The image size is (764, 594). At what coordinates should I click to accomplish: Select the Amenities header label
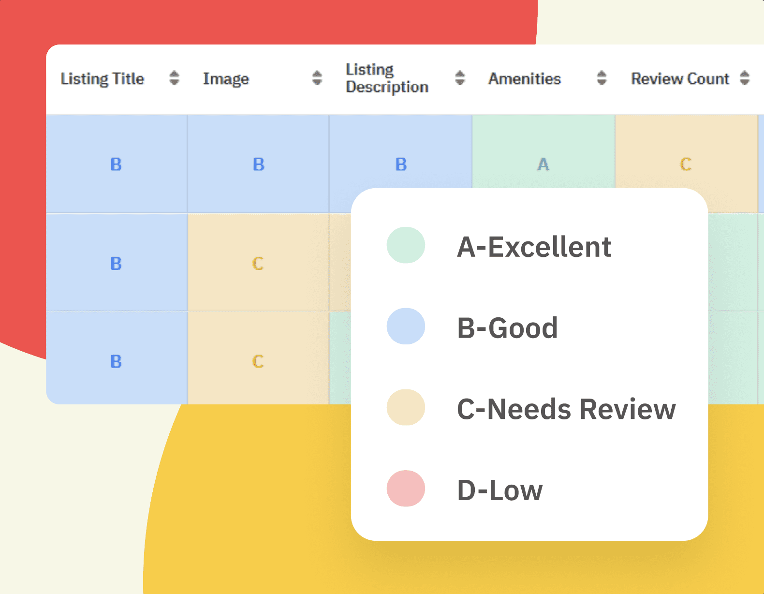(x=525, y=78)
